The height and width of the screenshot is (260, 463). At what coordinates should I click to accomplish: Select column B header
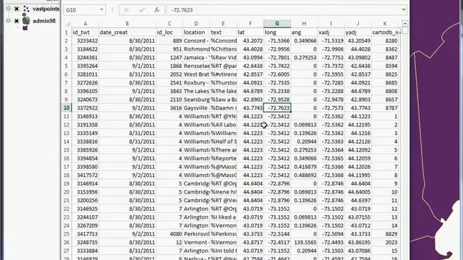click(x=127, y=24)
